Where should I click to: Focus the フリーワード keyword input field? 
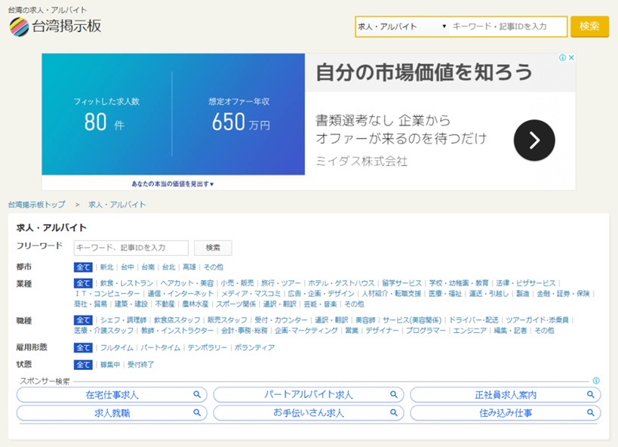pos(131,248)
